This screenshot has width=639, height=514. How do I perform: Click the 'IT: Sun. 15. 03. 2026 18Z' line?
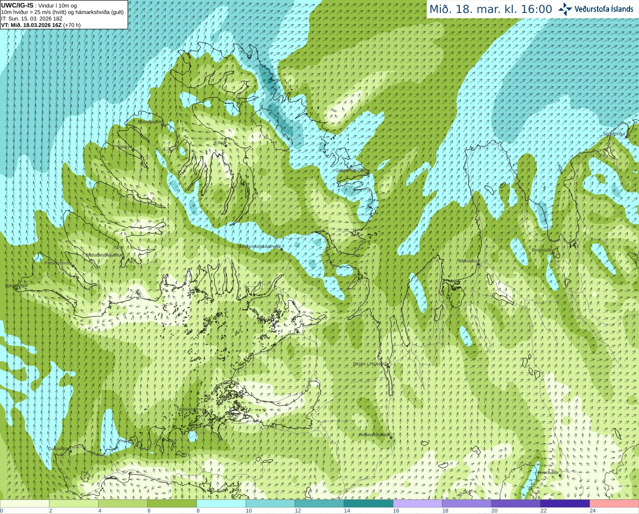(31, 18)
